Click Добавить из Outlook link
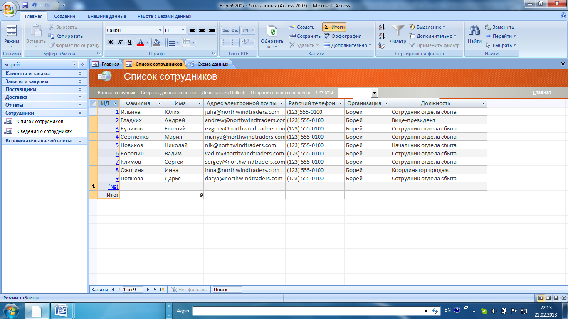 (223, 93)
